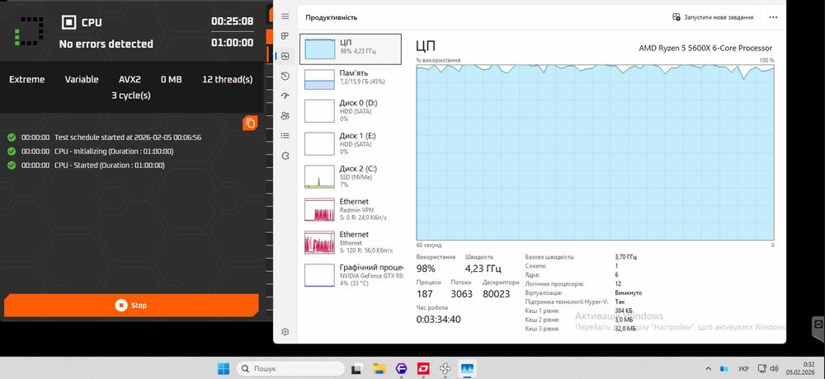825x379 pixels.
Task: Switch to the red OCCT taskbar icon
Action: click(x=423, y=369)
